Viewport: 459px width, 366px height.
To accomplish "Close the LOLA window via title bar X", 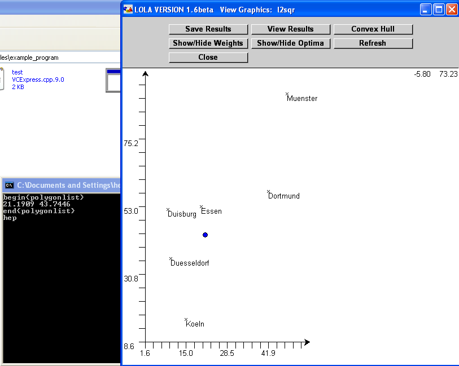I will [x=452, y=10].
